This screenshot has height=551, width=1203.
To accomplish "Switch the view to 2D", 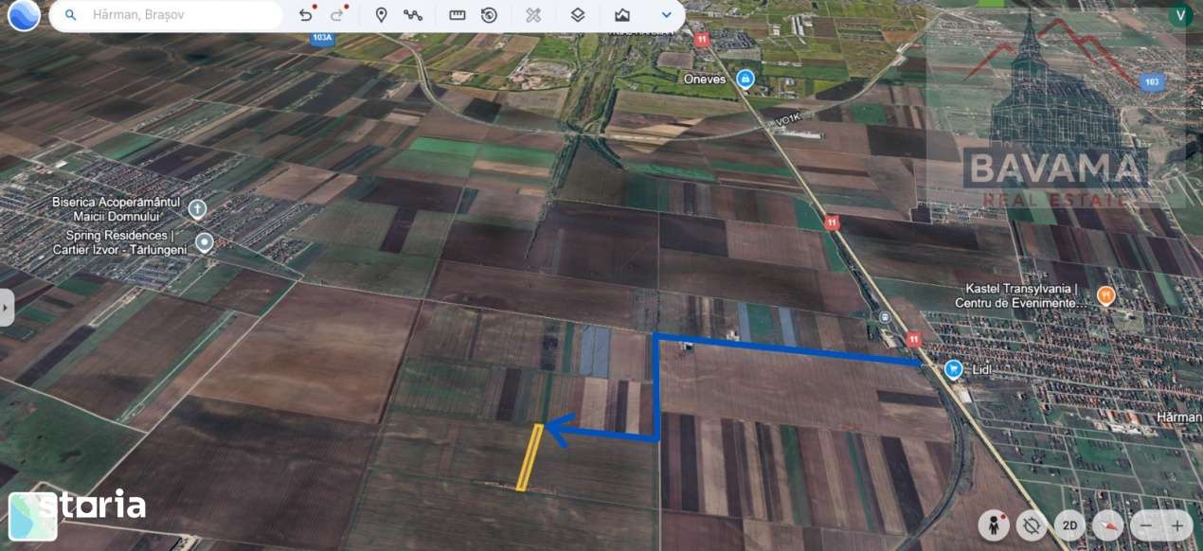I will [x=1069, y=524].
